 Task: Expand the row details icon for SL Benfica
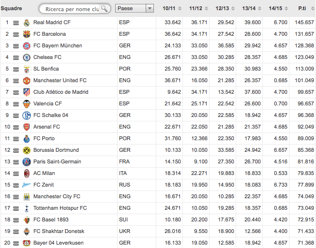click(16, 69)
